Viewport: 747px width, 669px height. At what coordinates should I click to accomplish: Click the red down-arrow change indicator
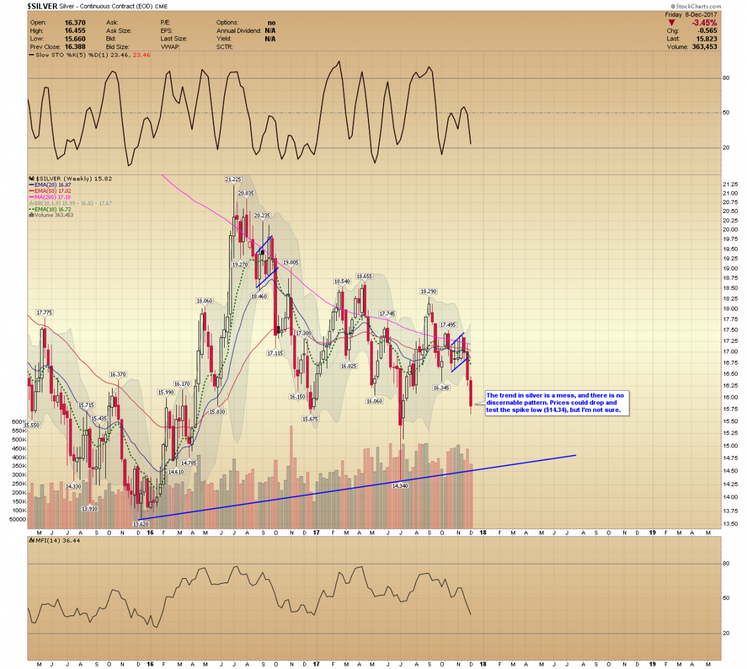coord(672,23)
